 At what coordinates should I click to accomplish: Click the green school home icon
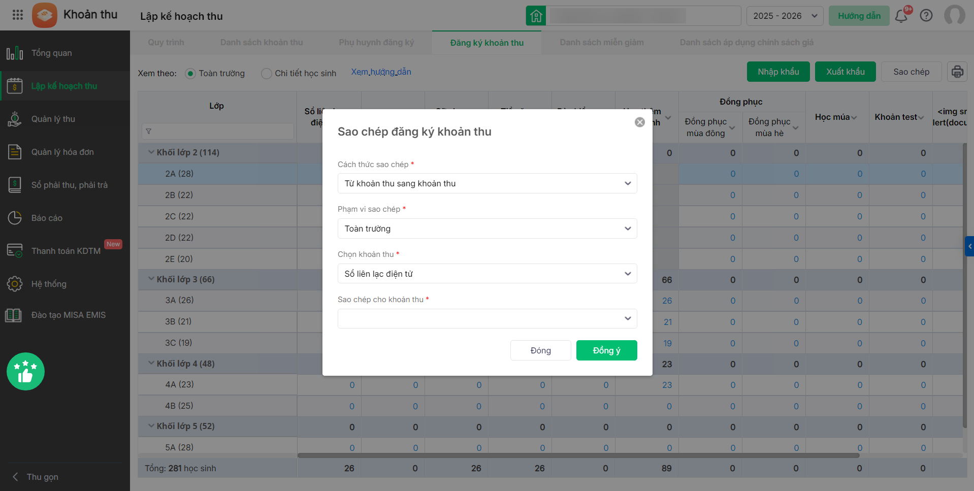tap(536, 16)
